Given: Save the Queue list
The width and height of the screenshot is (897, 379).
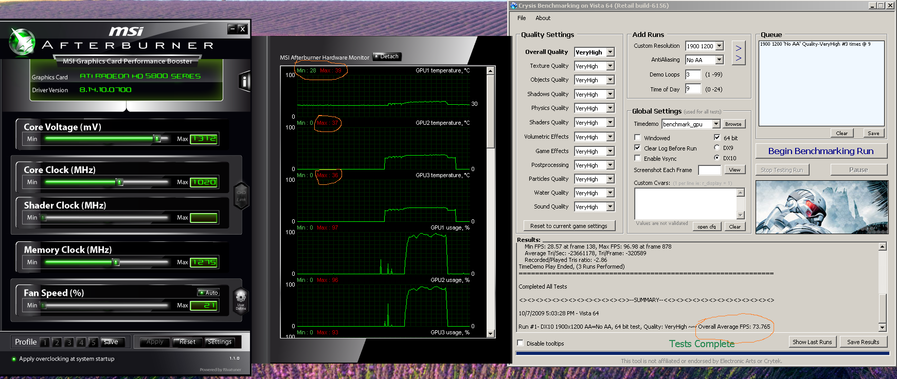Looking at the screenshot, I should coord(873,133).
